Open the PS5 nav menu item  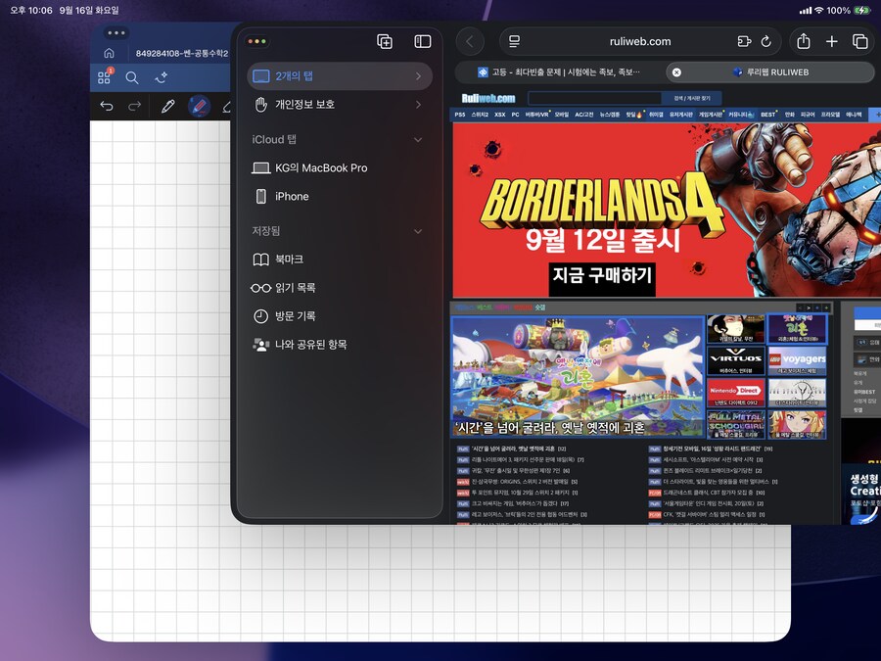point(460,115)
